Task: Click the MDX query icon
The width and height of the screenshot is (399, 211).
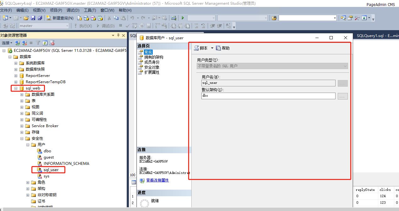Action: tap(86, 18)
